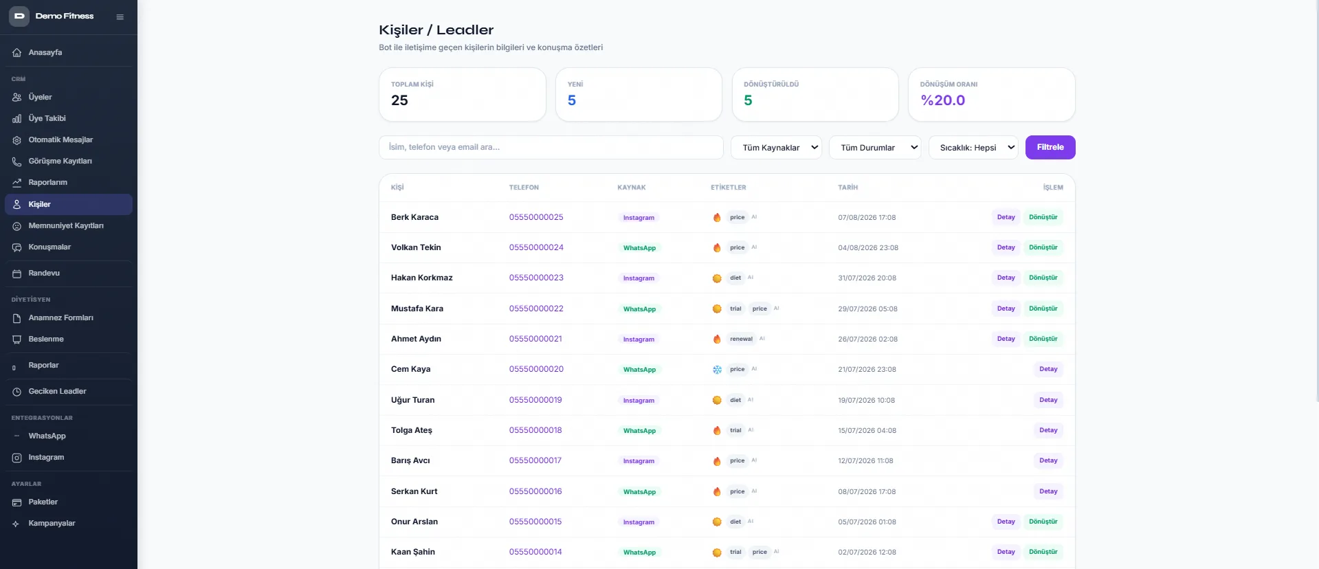The image size is (1319, 569).
Task: Open Detay for Cem Kaya
Action: tap(1048, 369)
